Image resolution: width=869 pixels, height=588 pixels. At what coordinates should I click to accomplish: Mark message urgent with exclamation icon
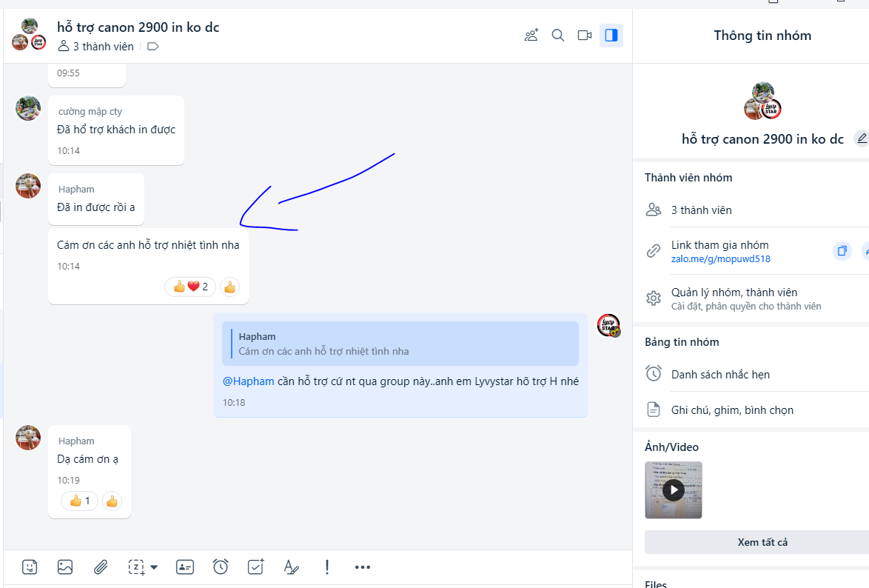tap(326, 567)
